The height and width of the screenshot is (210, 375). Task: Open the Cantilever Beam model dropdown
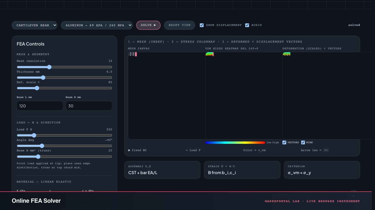(34, 25)
